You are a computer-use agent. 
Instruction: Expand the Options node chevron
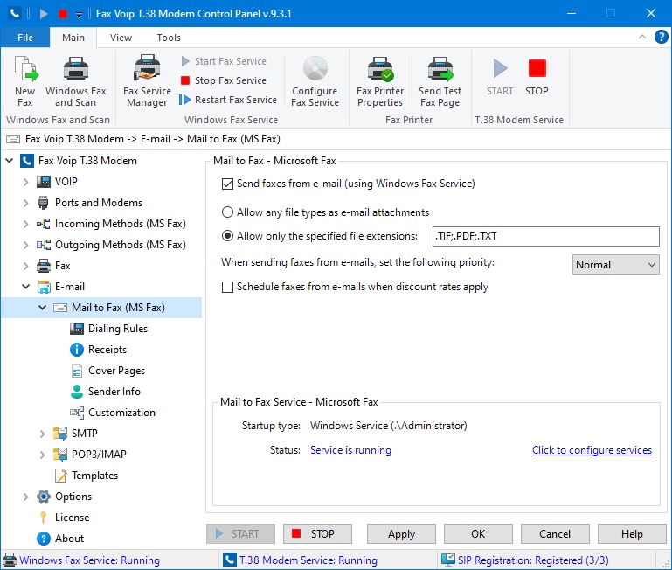point(25,497)
